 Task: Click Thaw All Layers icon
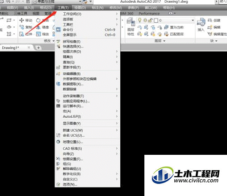[x=153, y=34]
